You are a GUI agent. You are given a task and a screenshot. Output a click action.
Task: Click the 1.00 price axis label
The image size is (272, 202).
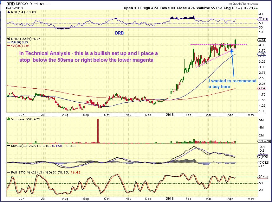point(262,111)
